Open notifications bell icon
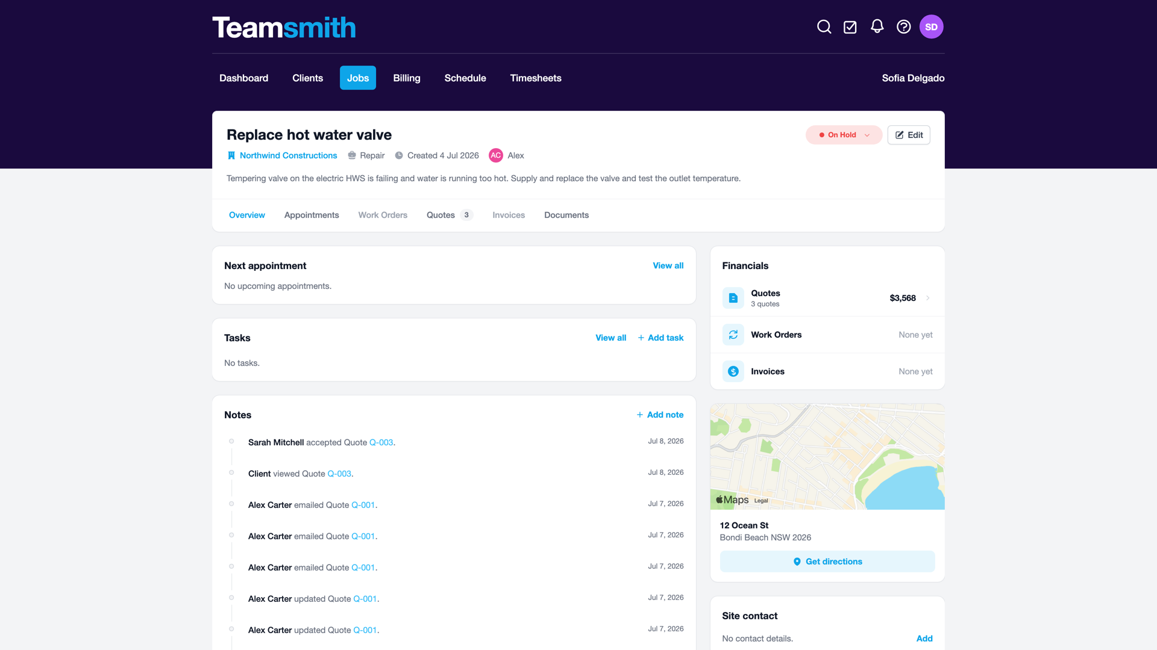 [x=877, y=26]
